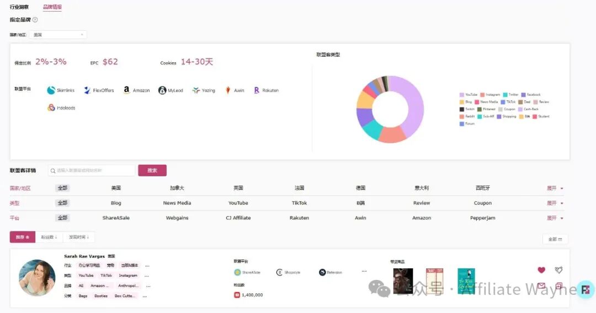Image resolution: width=596 pixels, height=313 pixels.
Task: Expand the ellipsis after the 行业 tags
Action: pos(147,266)
